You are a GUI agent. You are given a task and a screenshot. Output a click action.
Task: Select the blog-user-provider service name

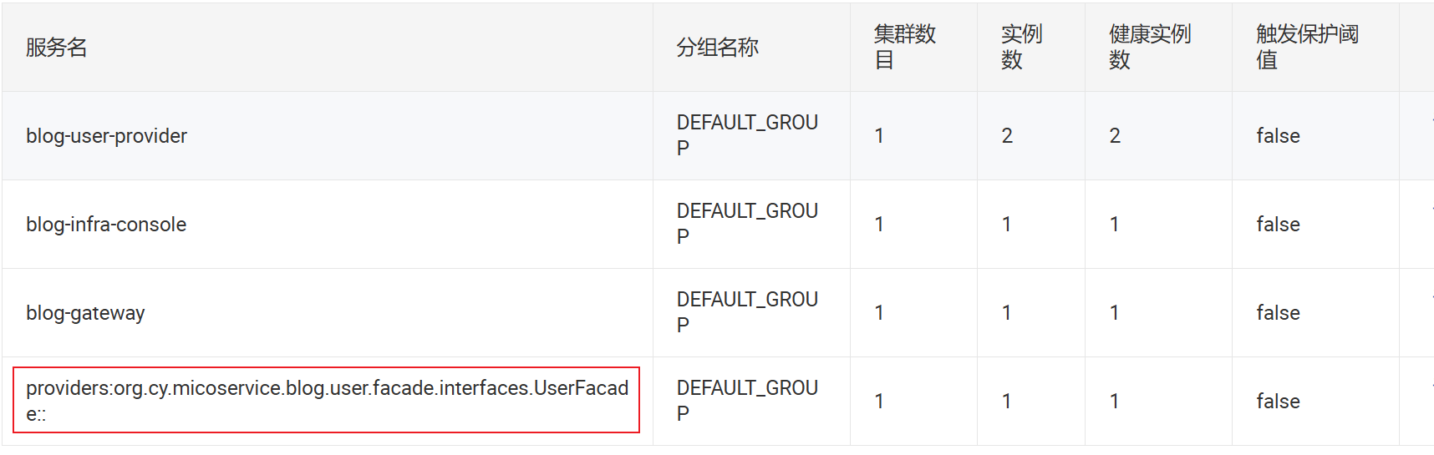(107, 136)
